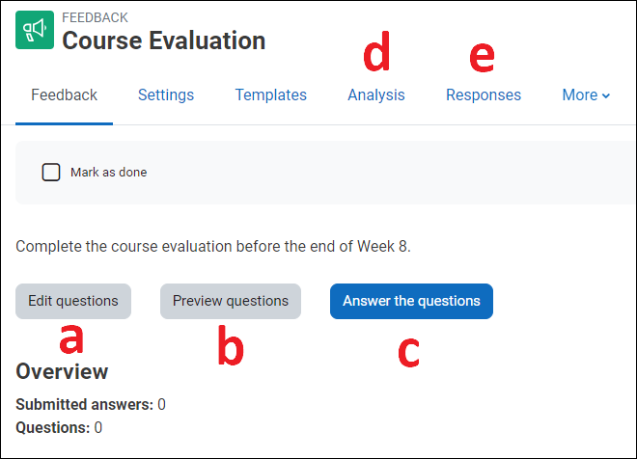Screen dimensions: 637x459
Task: Click the Preview questions button
Action: tap(231, 301)
